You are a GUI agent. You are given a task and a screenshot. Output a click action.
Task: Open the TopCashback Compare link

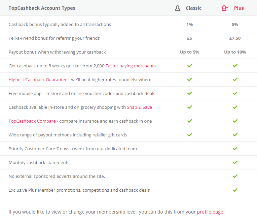click(x=32, y=121)
